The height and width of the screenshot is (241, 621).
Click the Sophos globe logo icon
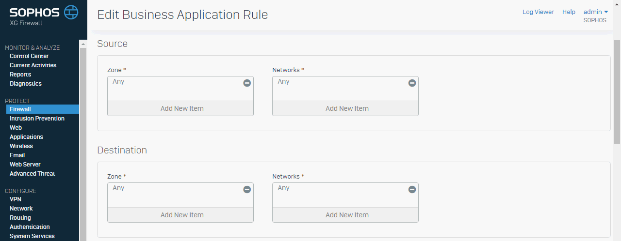pyautogui.click(x=71, y=12)
